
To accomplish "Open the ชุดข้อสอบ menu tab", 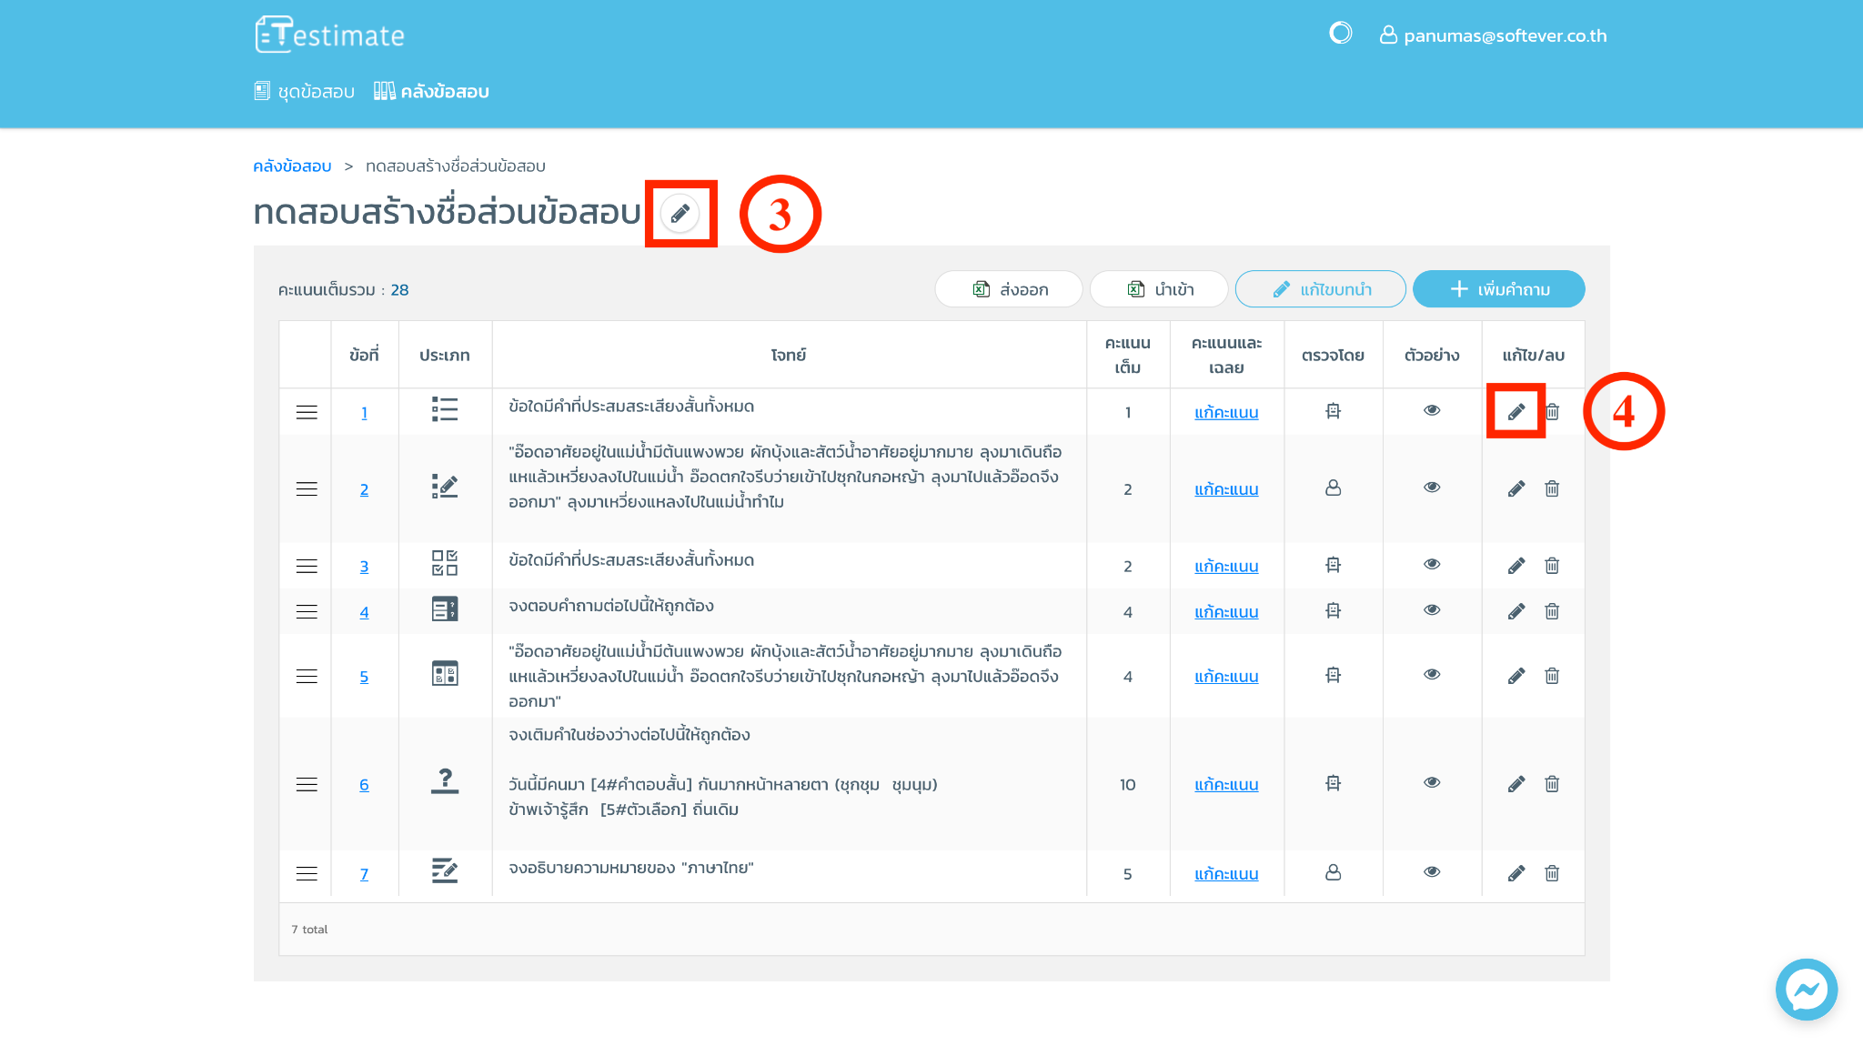I will tap(305, 91).
